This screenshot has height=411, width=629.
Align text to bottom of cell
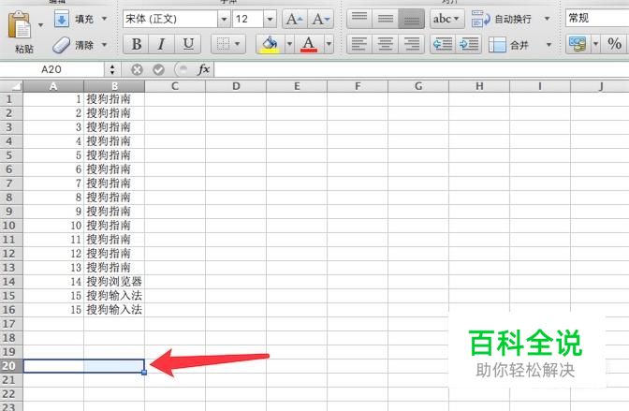[412, 19]
